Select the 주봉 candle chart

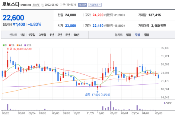138,35
